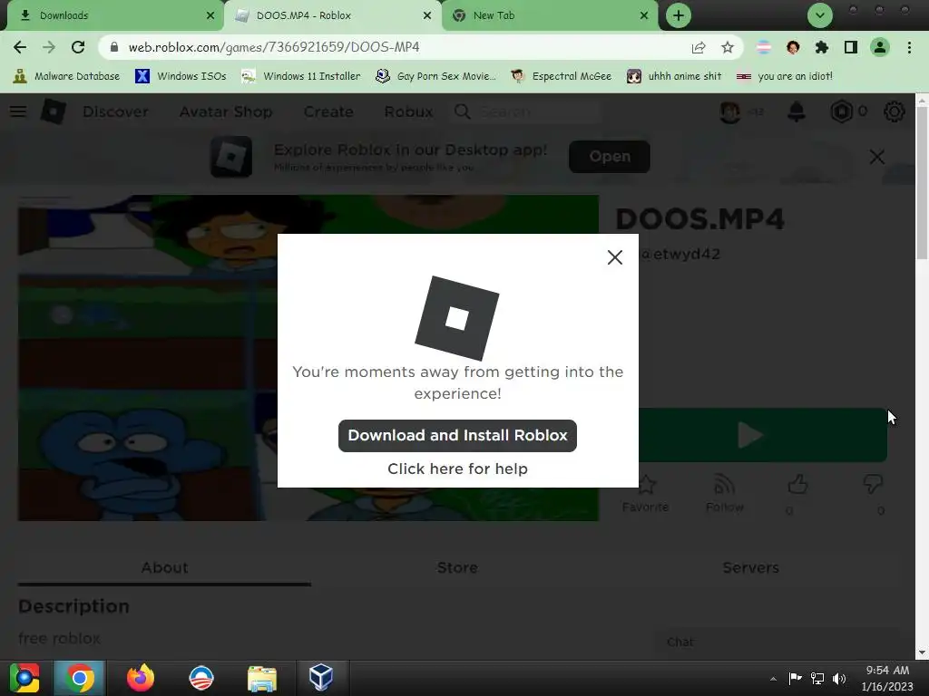Screen dimensions: 929x696
Task: Click Download and Install Roblox button
Action: (457, 436)
